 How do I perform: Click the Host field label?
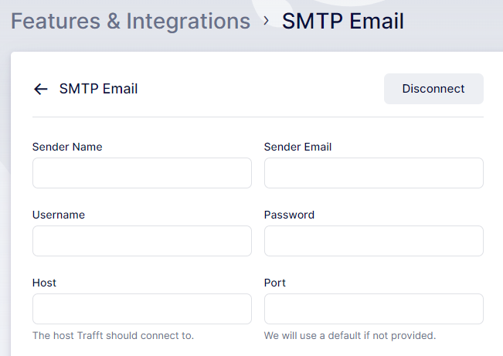(x=44, y=283)
